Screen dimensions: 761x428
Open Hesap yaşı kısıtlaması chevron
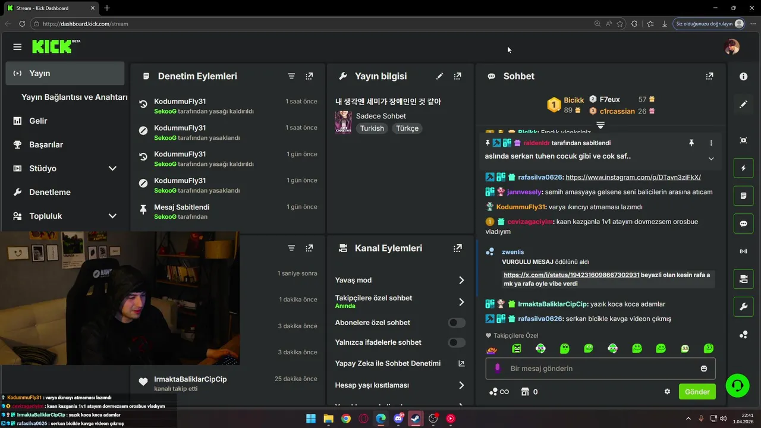(461, 385)
